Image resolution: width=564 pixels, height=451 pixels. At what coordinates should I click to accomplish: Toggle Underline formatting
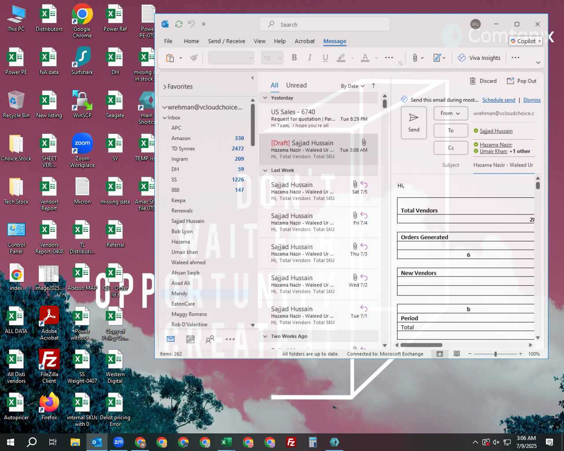pos(325,58)
